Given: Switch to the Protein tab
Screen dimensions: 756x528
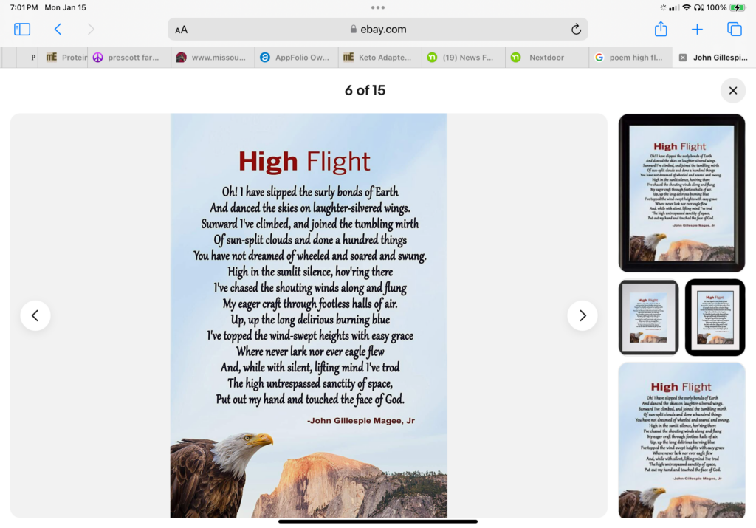Looking at the screenshot, I should 63,58.
